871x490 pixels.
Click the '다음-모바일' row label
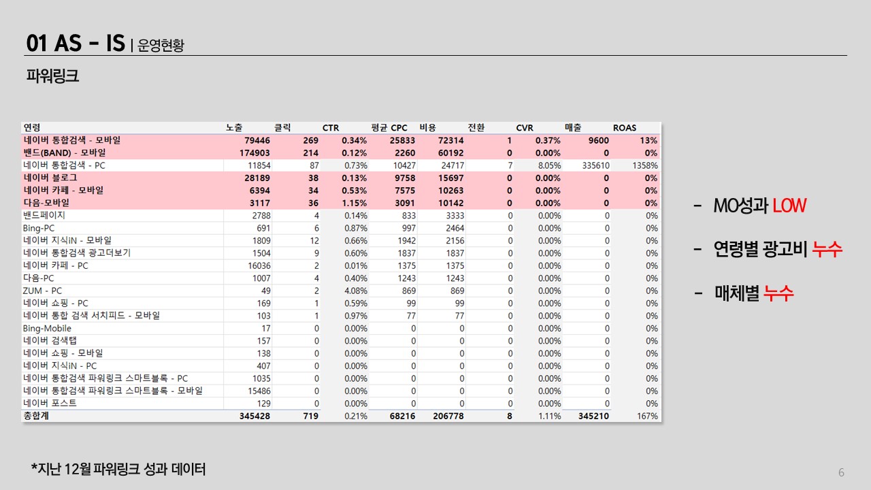click(x=46, y=203)
